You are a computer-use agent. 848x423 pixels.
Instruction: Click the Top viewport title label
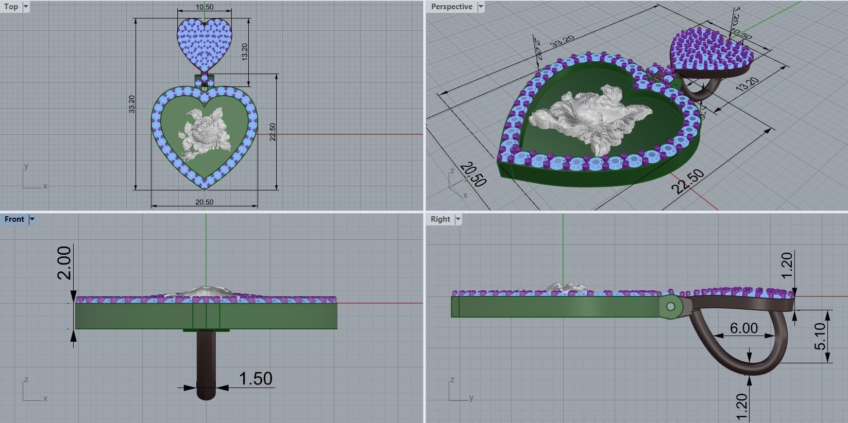coord(11,7)
